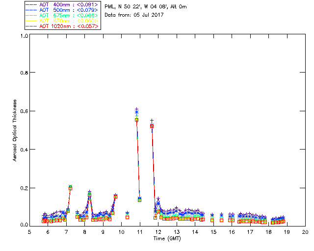Click the purple dashed line sample in legend
This screenshot has width=314, height=251.
[x=31, y=4]
